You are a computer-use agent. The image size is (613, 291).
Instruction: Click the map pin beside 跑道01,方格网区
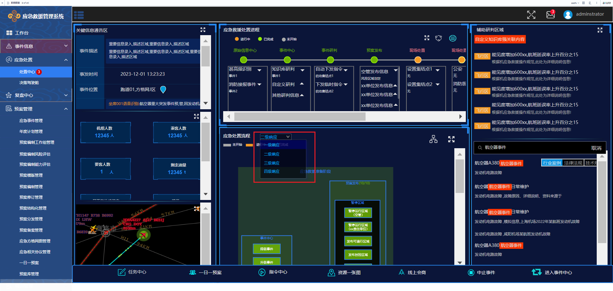[x=163, y=90]
